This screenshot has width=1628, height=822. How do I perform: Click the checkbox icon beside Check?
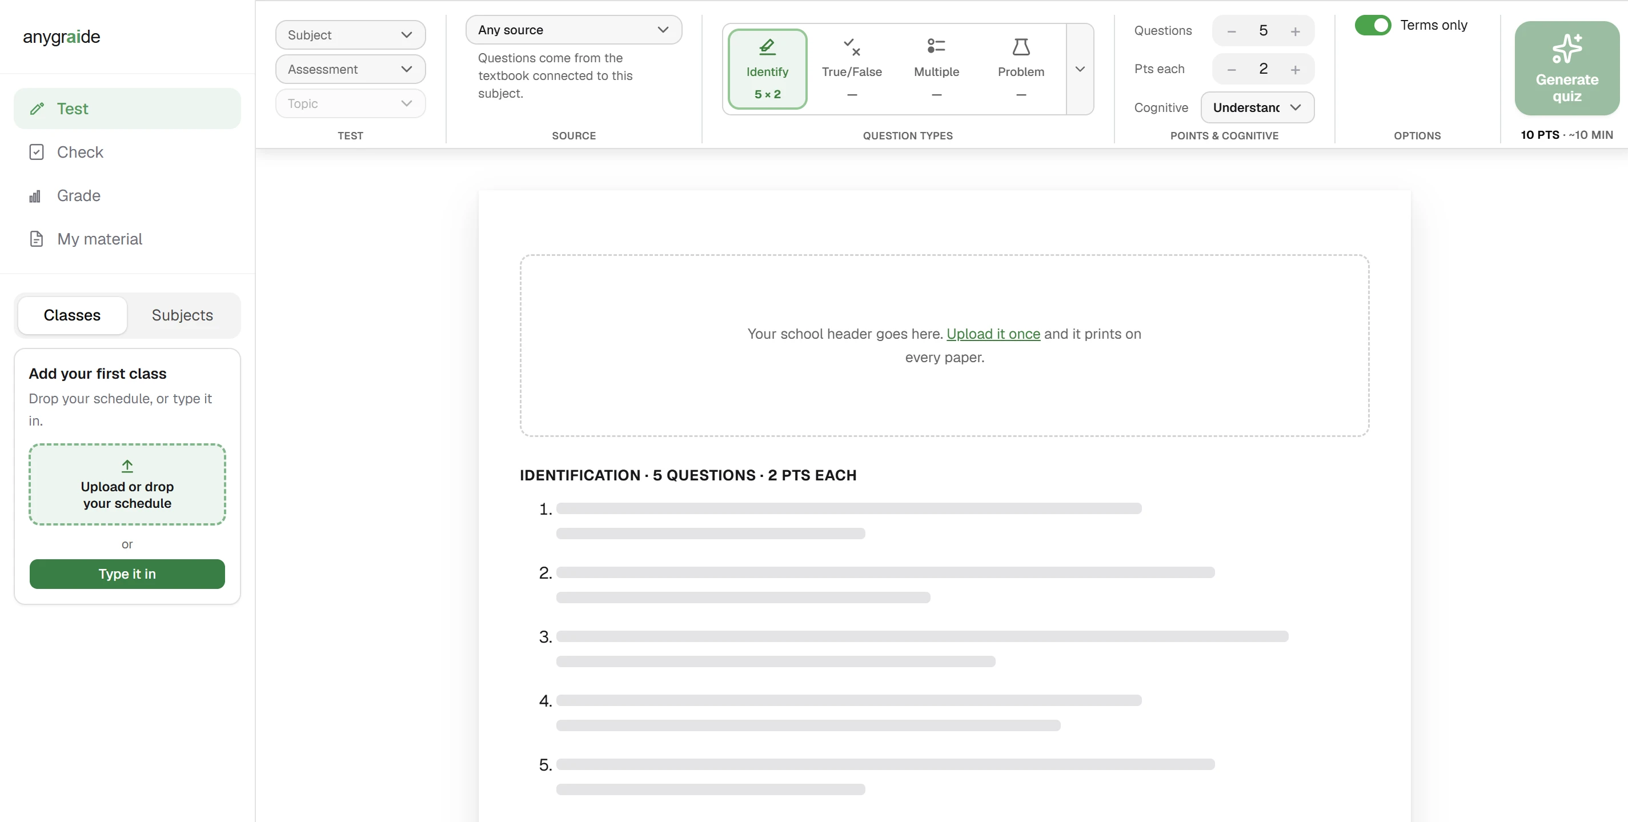coord(37,153)
